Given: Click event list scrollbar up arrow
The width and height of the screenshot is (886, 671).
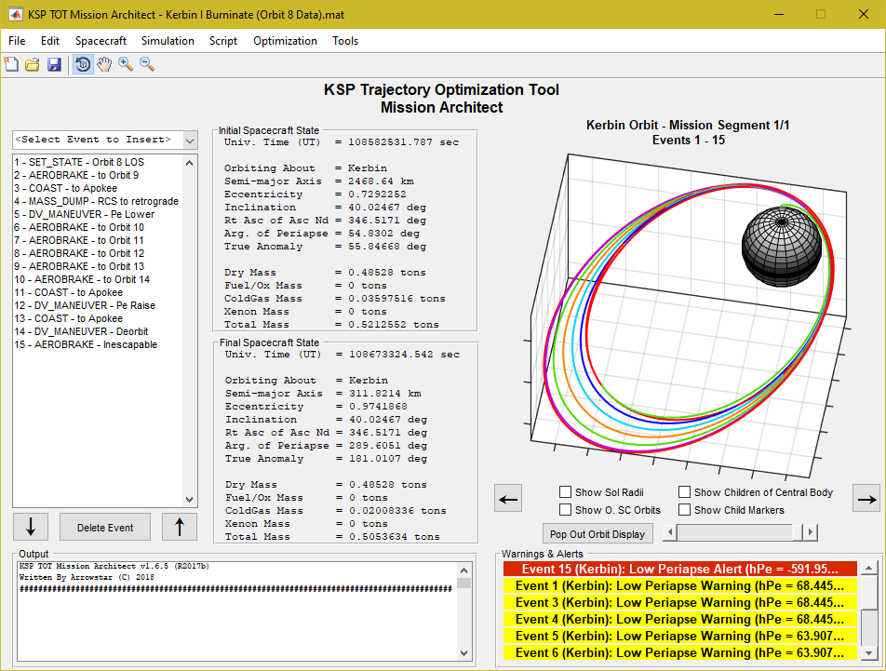Looking at the screenshot, I should point(189,163).
